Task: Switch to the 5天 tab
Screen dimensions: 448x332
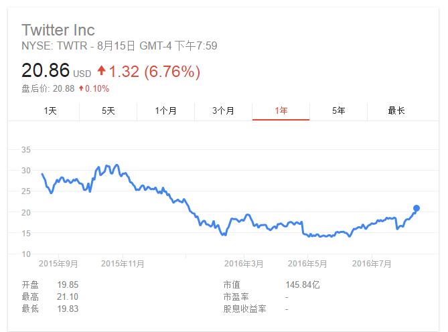Action: (x=108, y=110)
